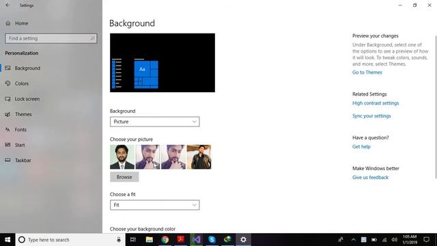
Task: Click the settings page vertical scrollbar
Action: (436, 107)
